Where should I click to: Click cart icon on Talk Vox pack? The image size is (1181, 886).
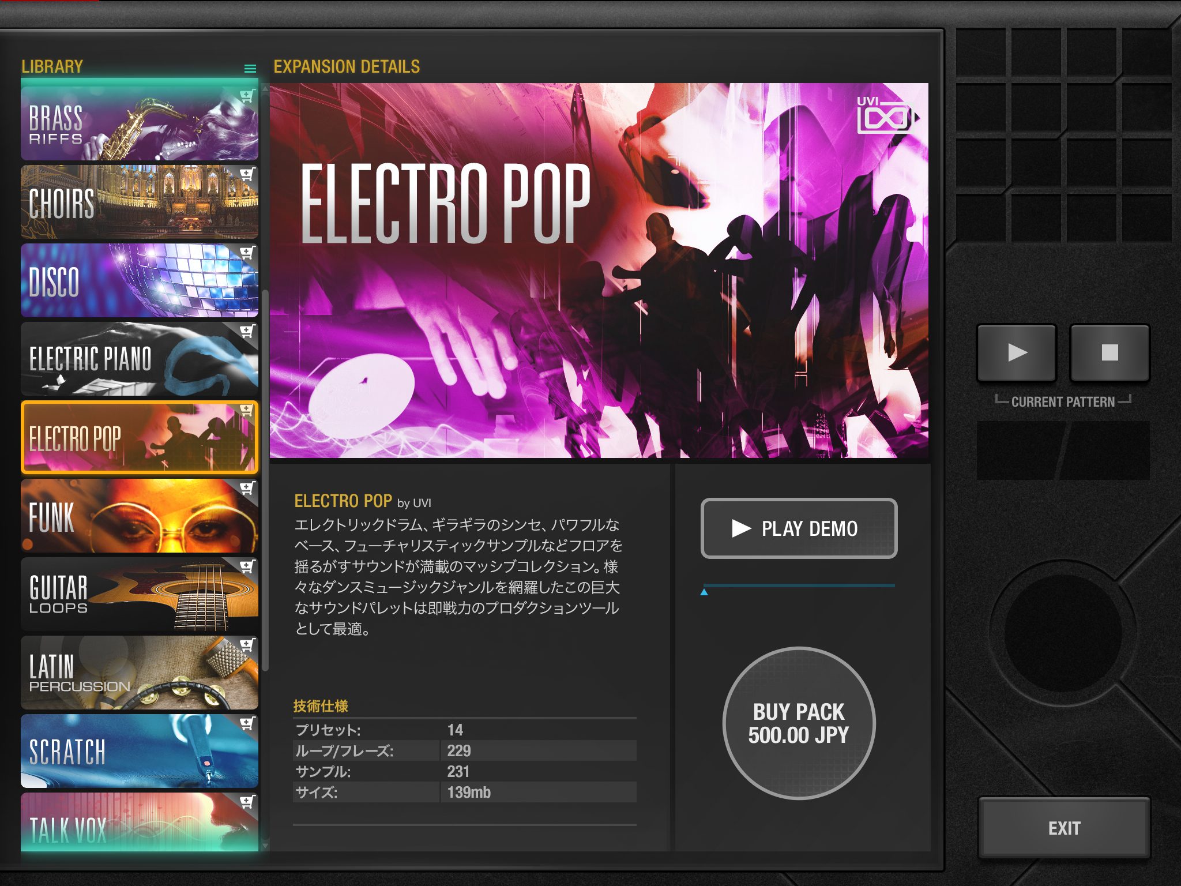click(x=247, y=802)
